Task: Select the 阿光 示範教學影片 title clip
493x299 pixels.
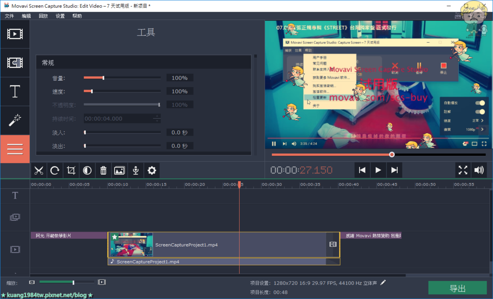Action: pyautogui.click(x=69, y=236)
